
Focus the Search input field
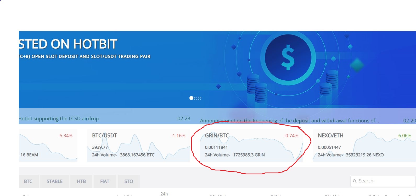[x=383, y=181]
